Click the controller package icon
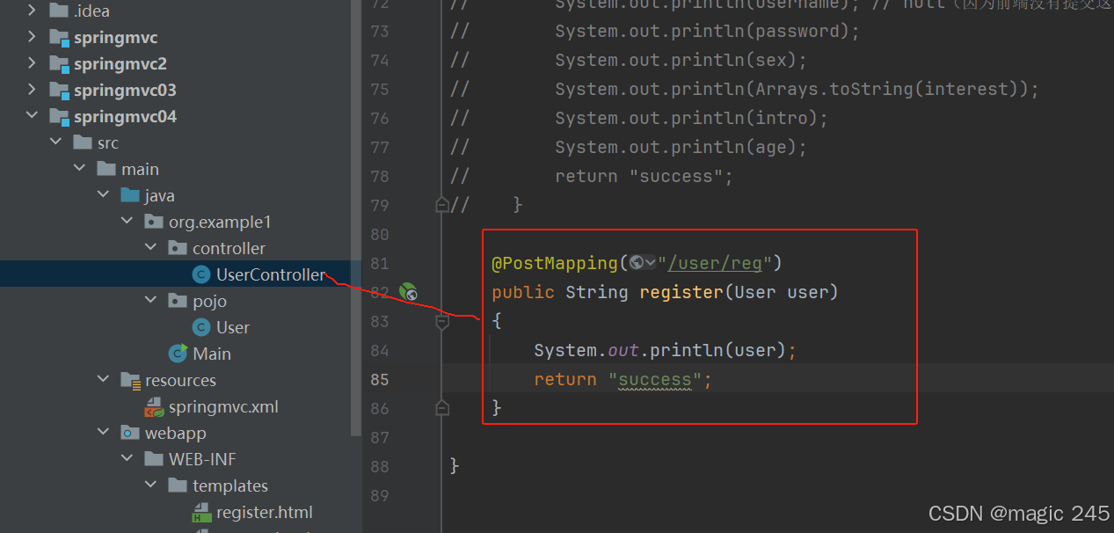This screenshot has width=1114, height=533. click(x=178, y=248)
